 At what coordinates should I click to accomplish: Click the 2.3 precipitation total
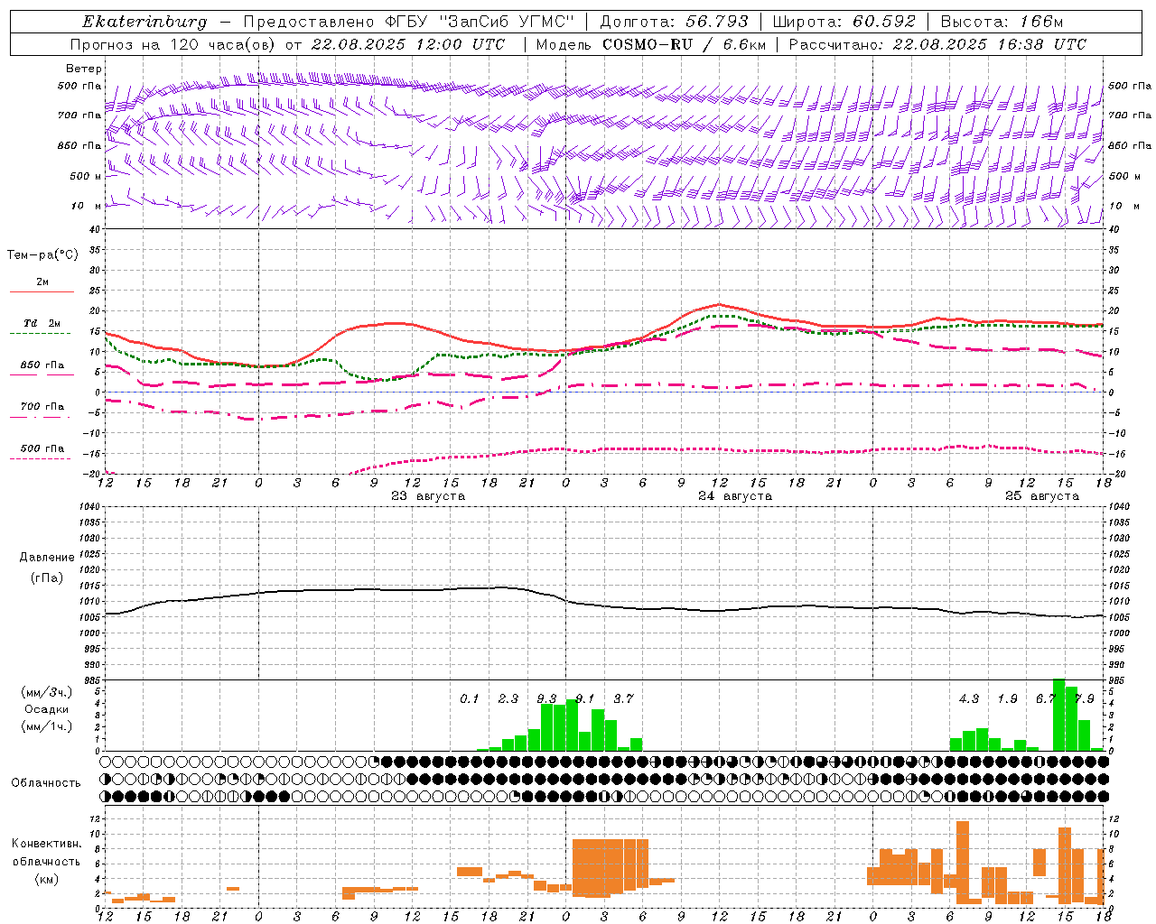point(508,698)
